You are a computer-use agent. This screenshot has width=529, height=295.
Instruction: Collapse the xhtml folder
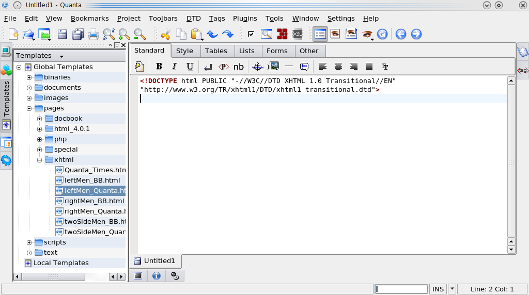[39, 160]
